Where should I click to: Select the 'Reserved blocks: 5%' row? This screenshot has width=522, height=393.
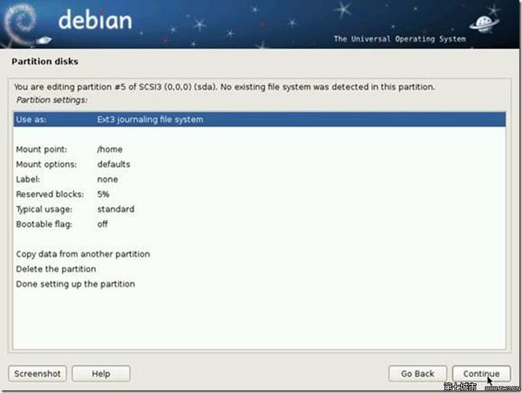coord(259,194)
